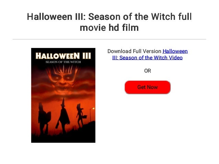This screenshot has height=164, width=219.
Task: Open the Halloween III: Season of the Witch Video link
Action: point(147,54)
